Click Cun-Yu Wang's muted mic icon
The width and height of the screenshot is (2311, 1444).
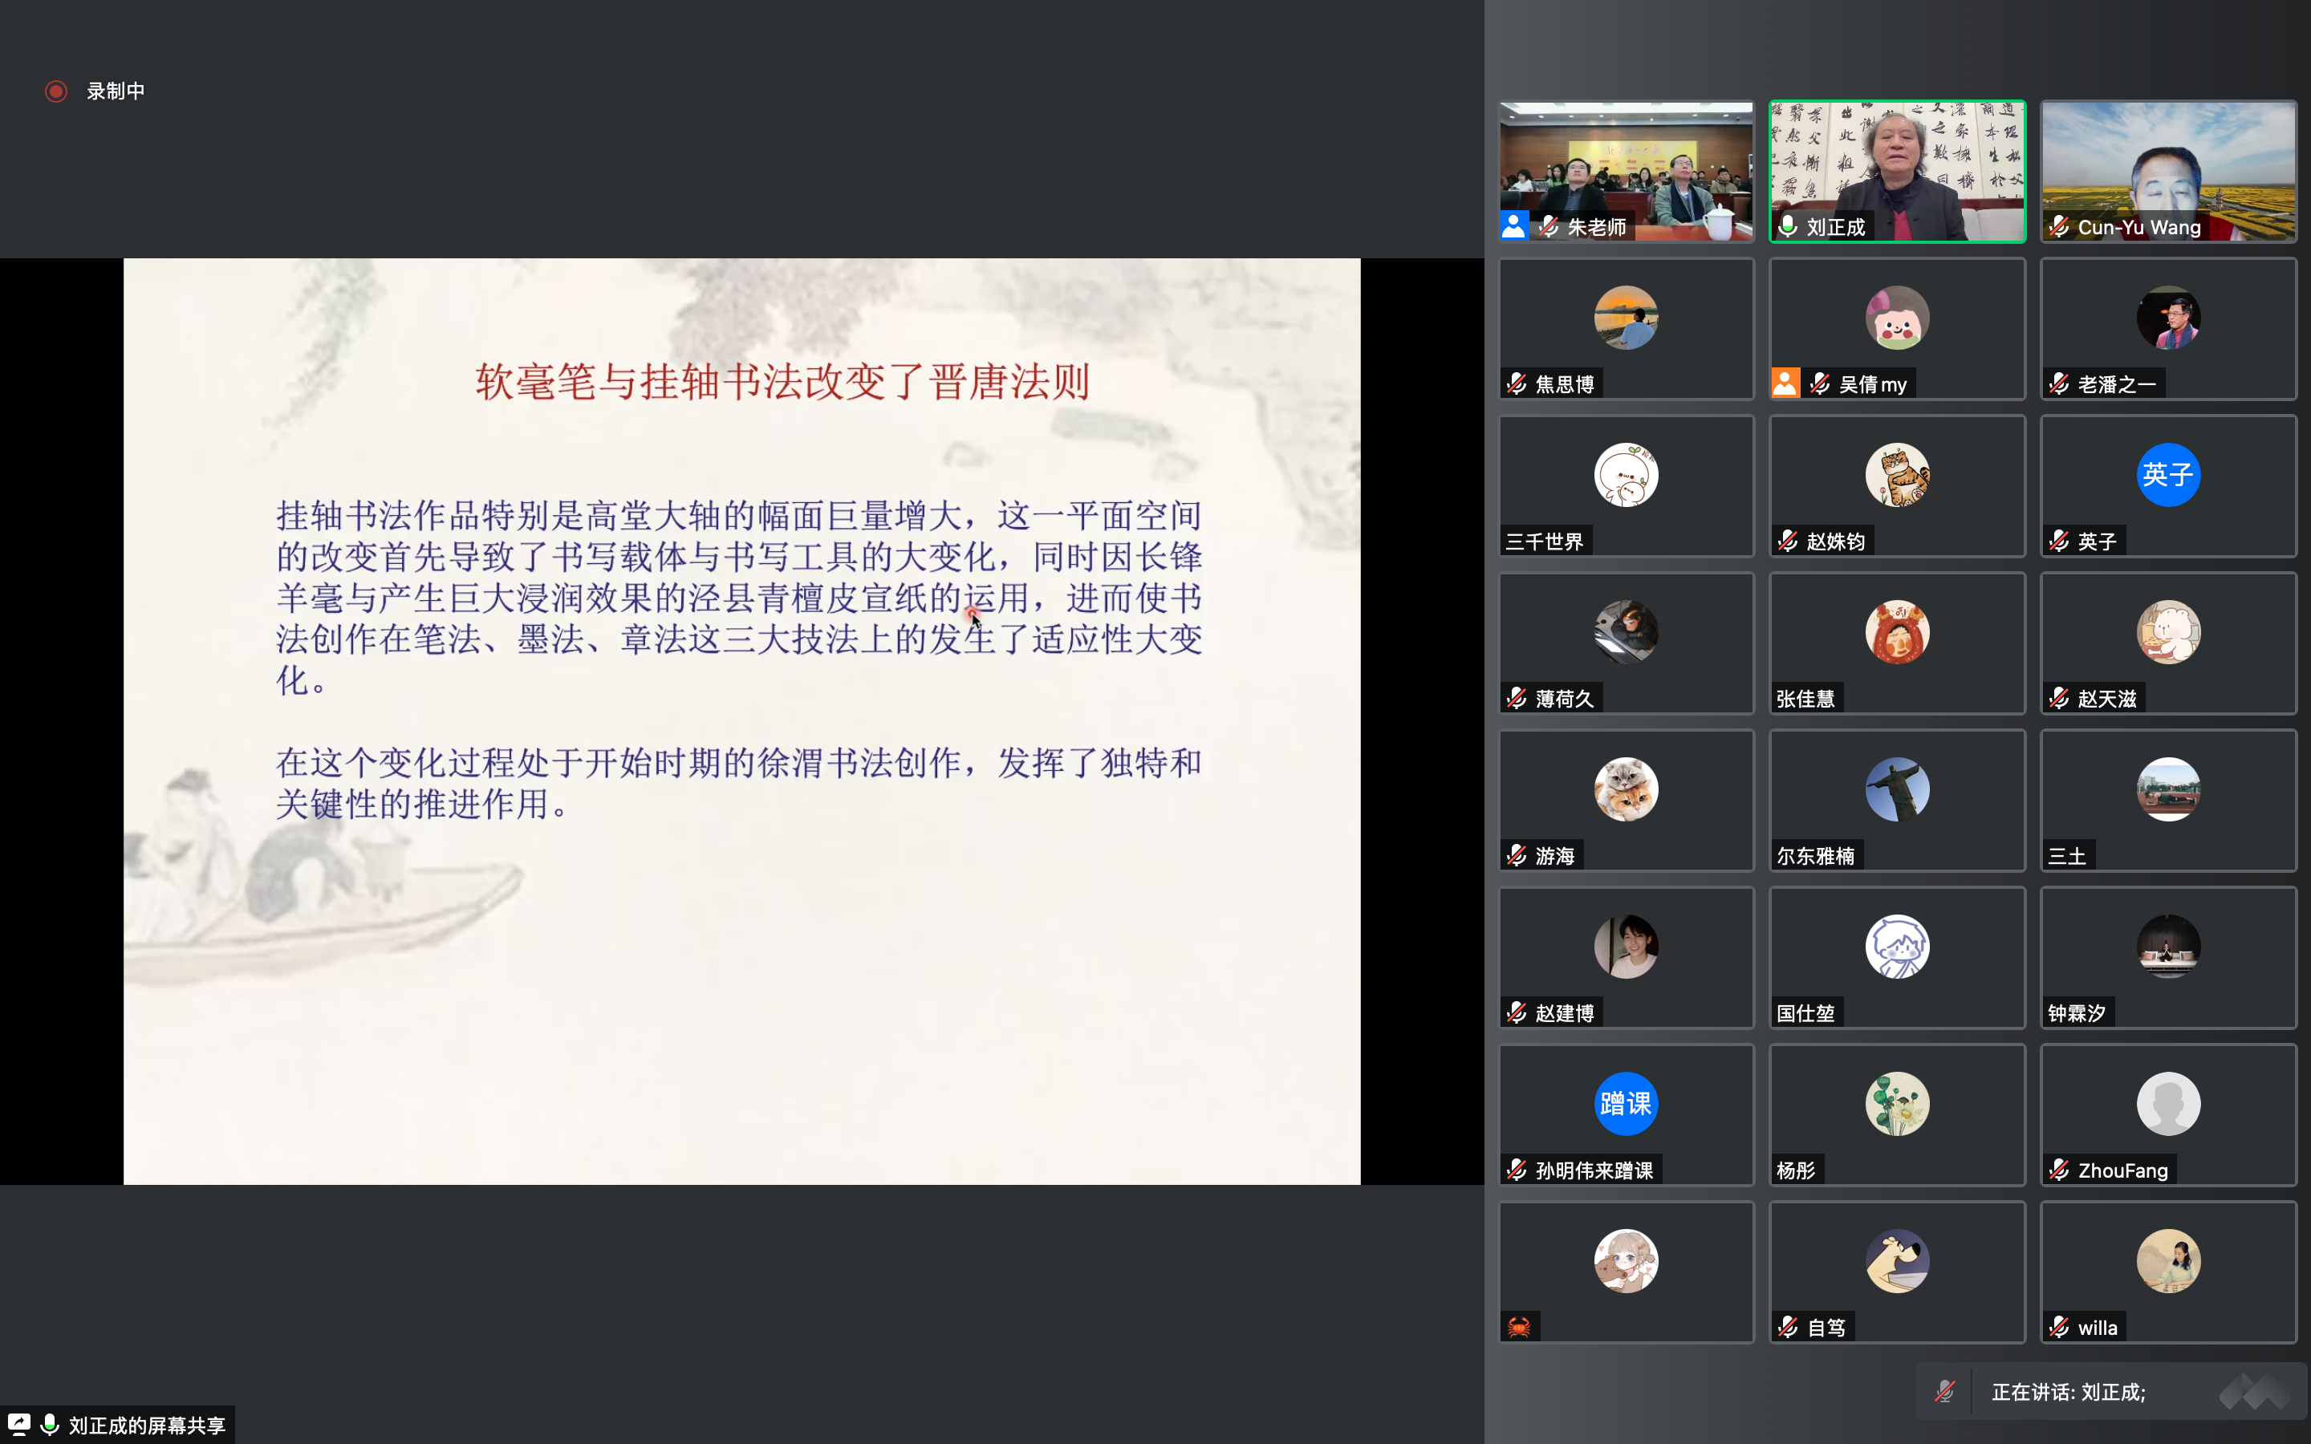pyautogui.click(x=2060, y=226)
